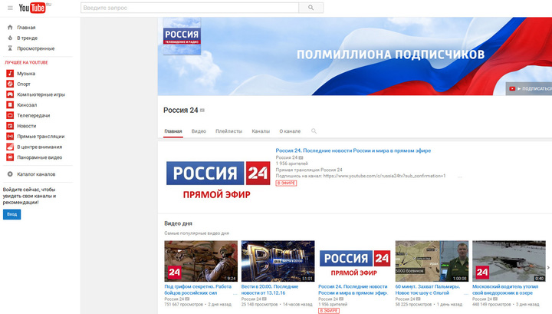Click the verified badge next to Россия 24 title
The image size is (552, 314).
point(202,111)
